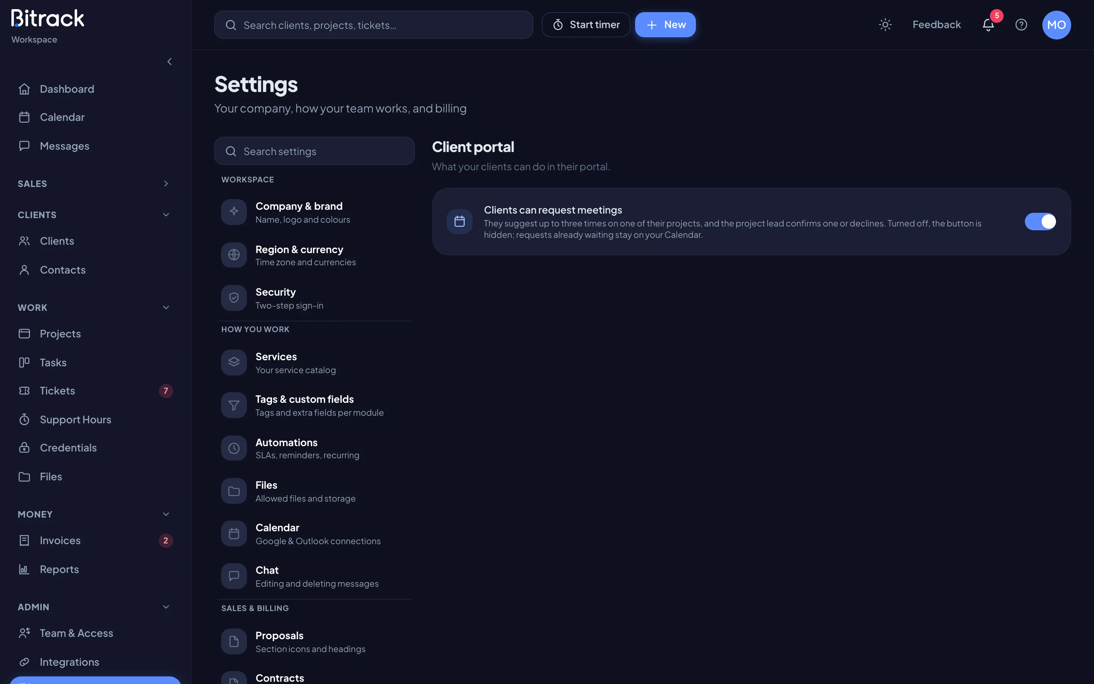Click the Automations clock icon
The width and height of the screenshot is (1094, 684).
[234, 448]
